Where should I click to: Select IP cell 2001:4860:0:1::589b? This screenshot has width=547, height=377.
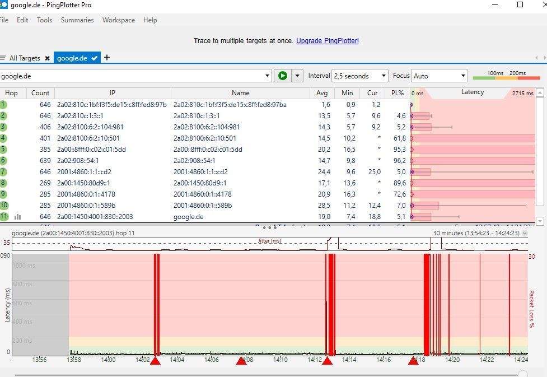click(86, 206)
